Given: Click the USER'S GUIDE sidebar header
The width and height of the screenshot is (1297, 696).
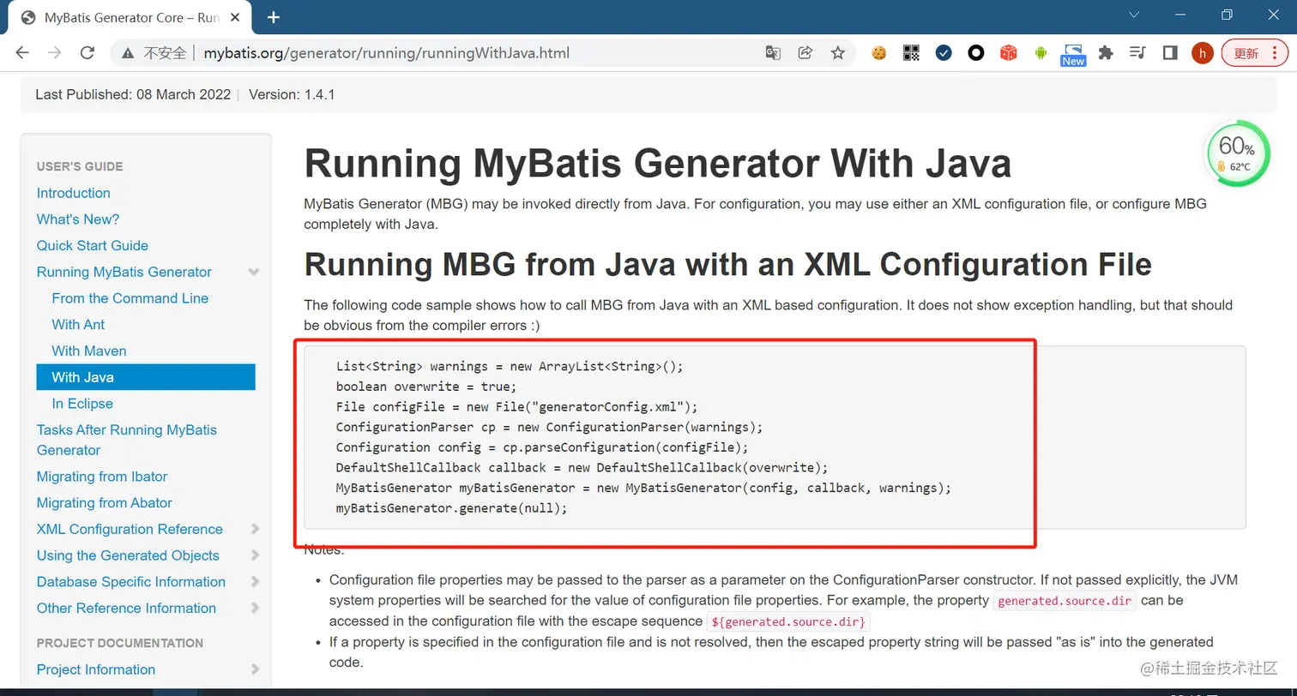Looking at the screenshot, I should [x=80, y=166].
